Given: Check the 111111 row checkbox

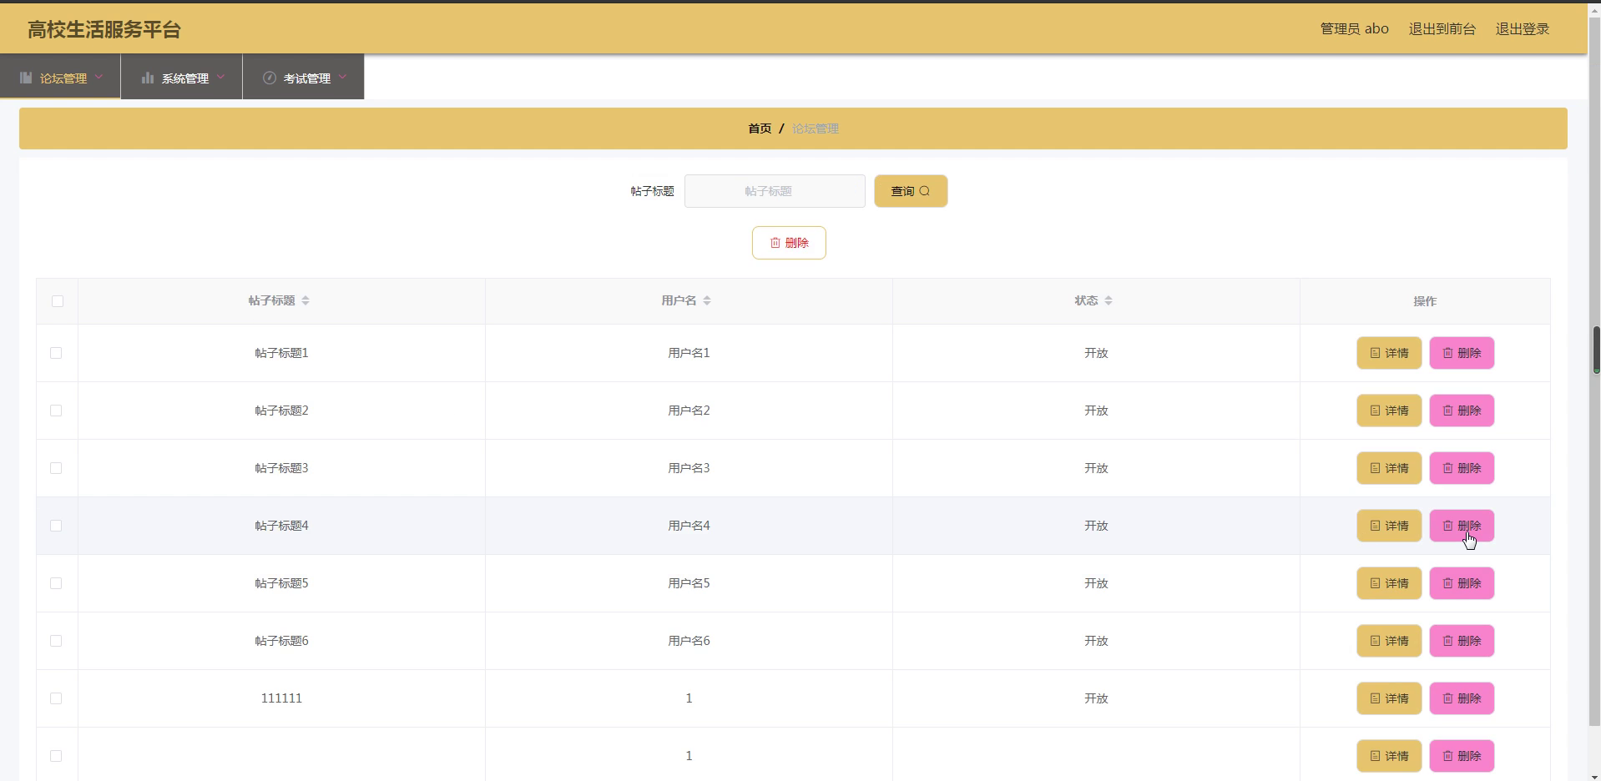Looking at the screenshot, I should pyautogui.click(x=56, y=698).
